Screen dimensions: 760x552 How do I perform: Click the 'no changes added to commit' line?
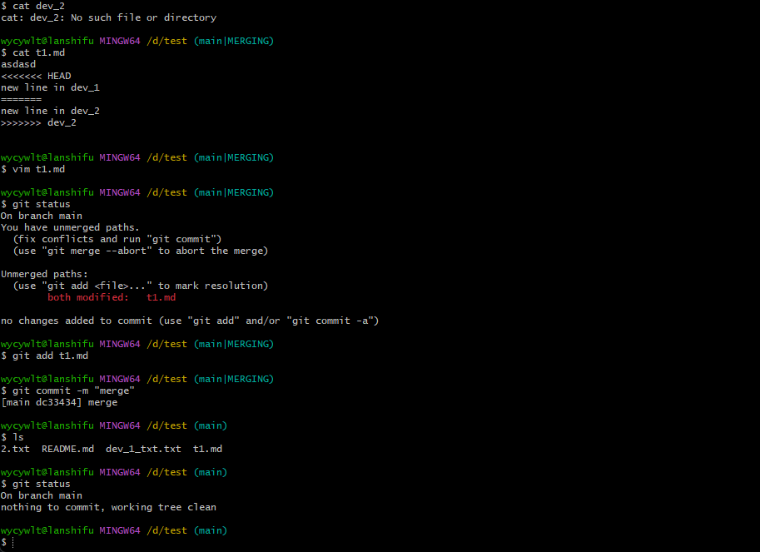tap(190, 321)
